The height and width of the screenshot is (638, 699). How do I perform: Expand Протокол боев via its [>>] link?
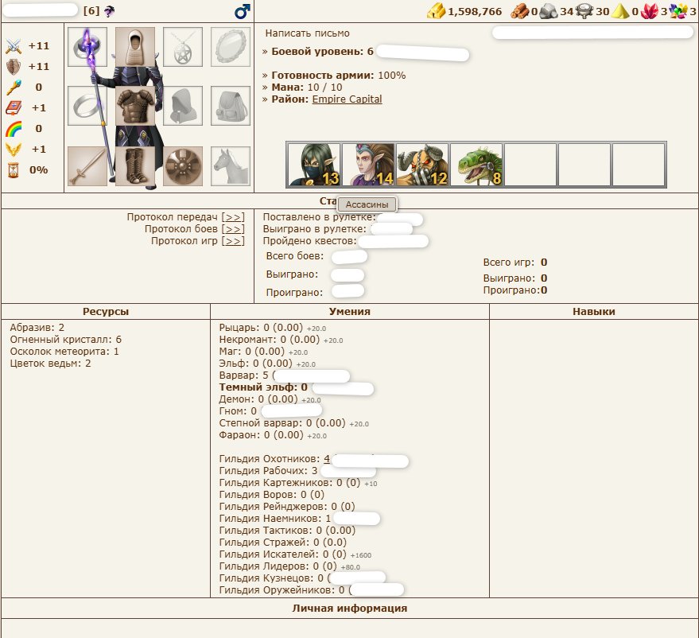(233, 229)
